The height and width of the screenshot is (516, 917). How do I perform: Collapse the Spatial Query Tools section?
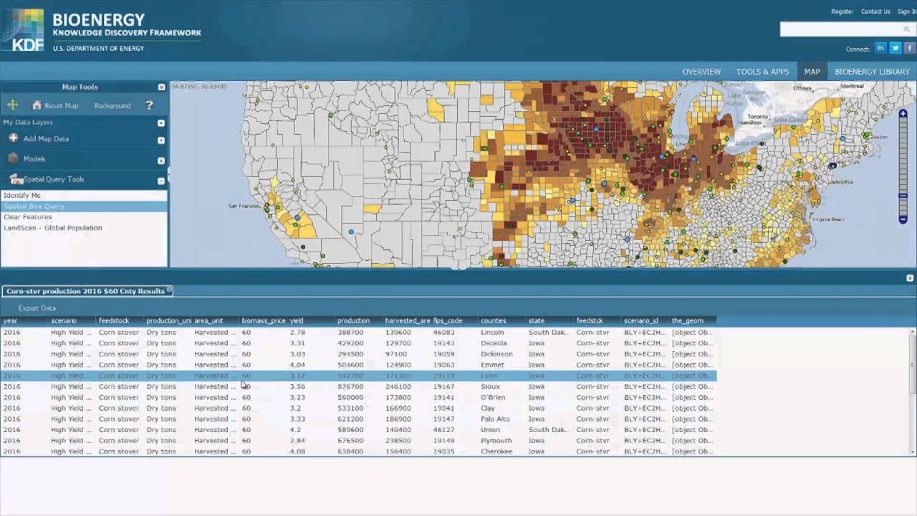tap(161, 181)
